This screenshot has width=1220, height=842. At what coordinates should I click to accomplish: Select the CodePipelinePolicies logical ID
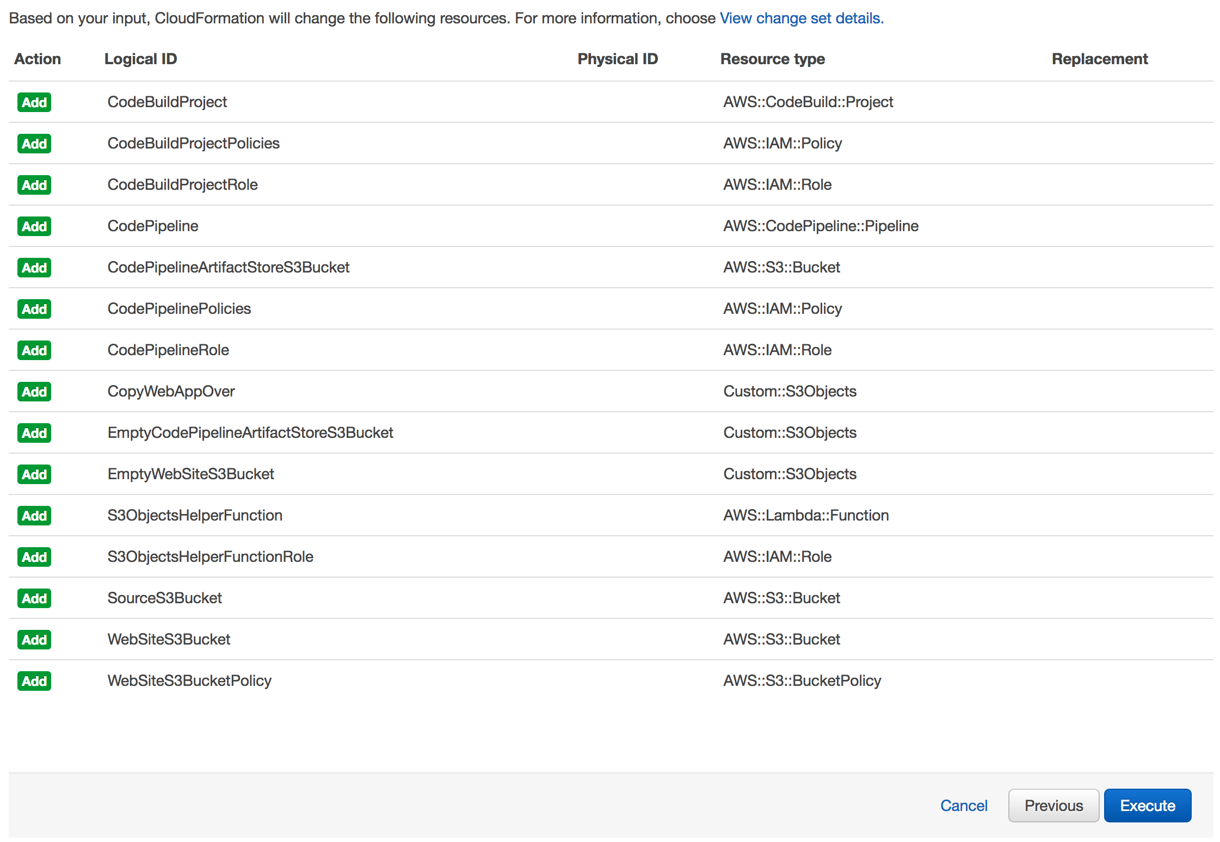pyautogui.click(x=179, y=309)
